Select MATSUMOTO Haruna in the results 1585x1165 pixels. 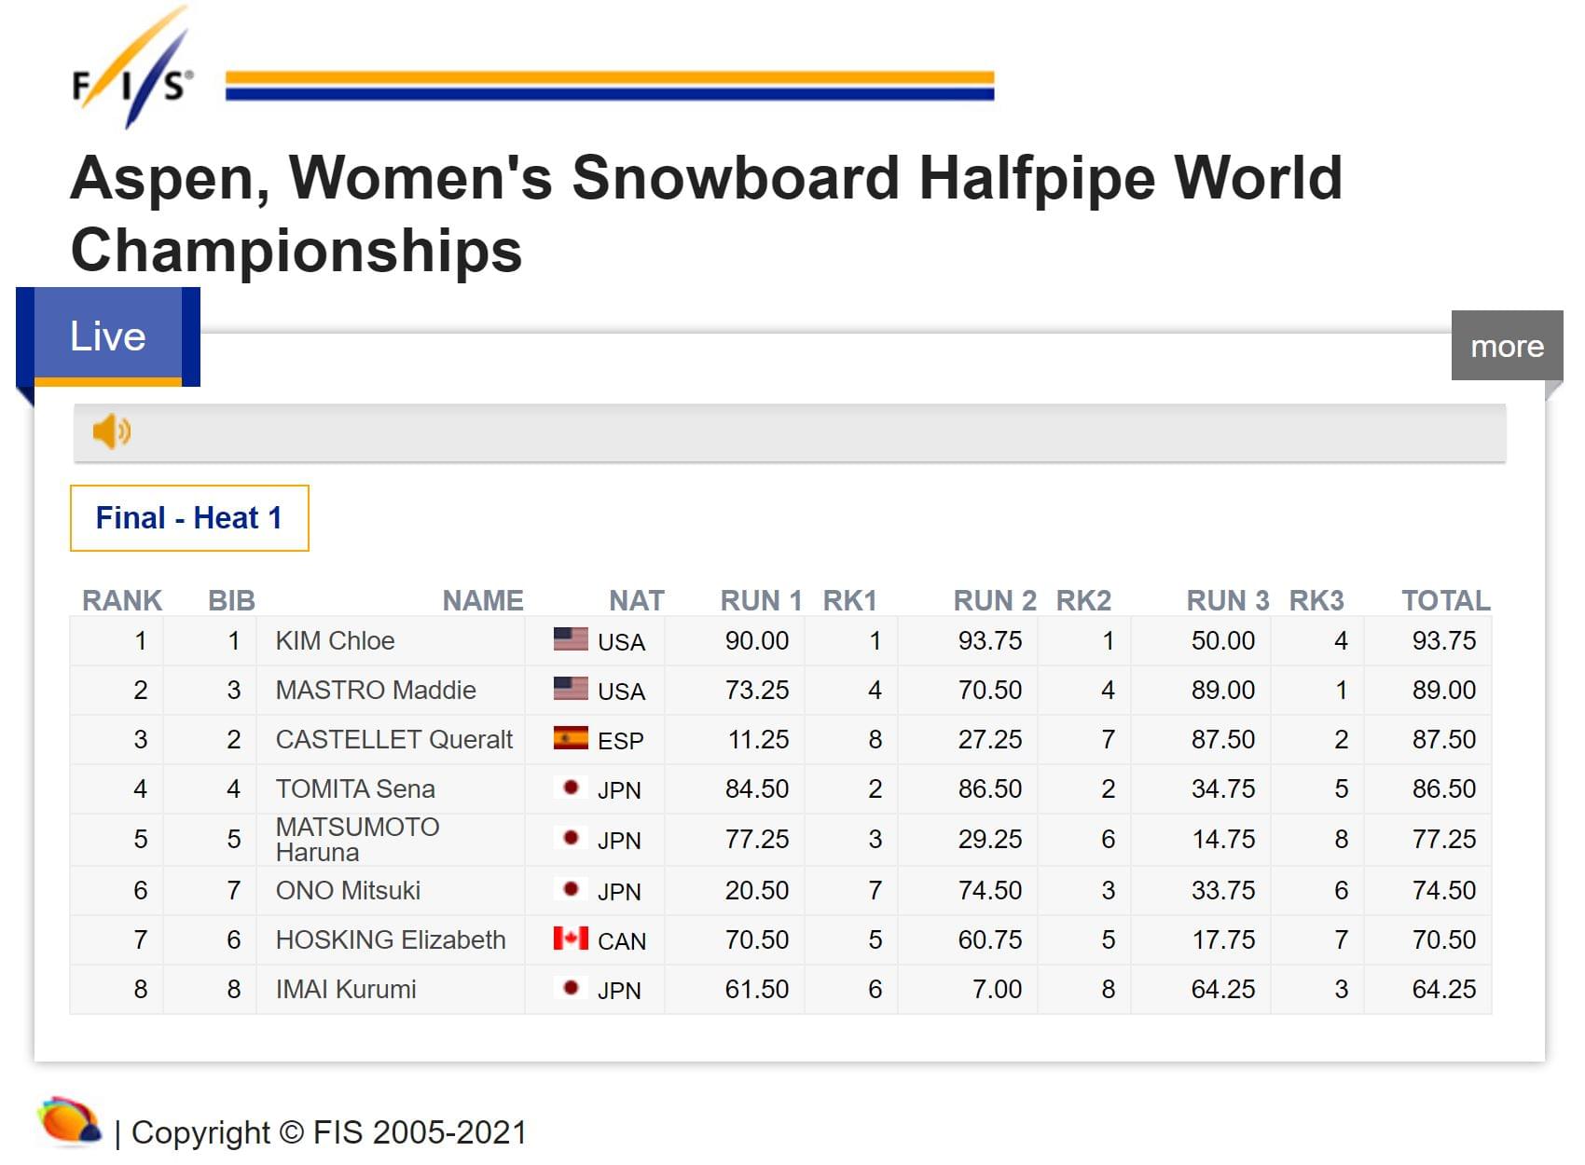[x=357, y=840]
